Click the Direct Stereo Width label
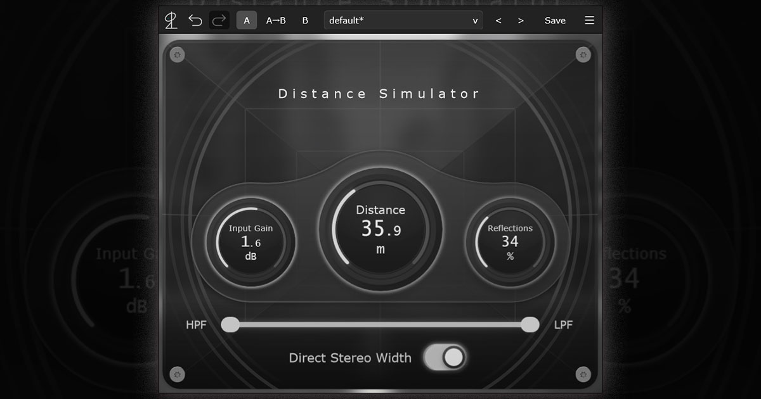 tap(350, 358)
